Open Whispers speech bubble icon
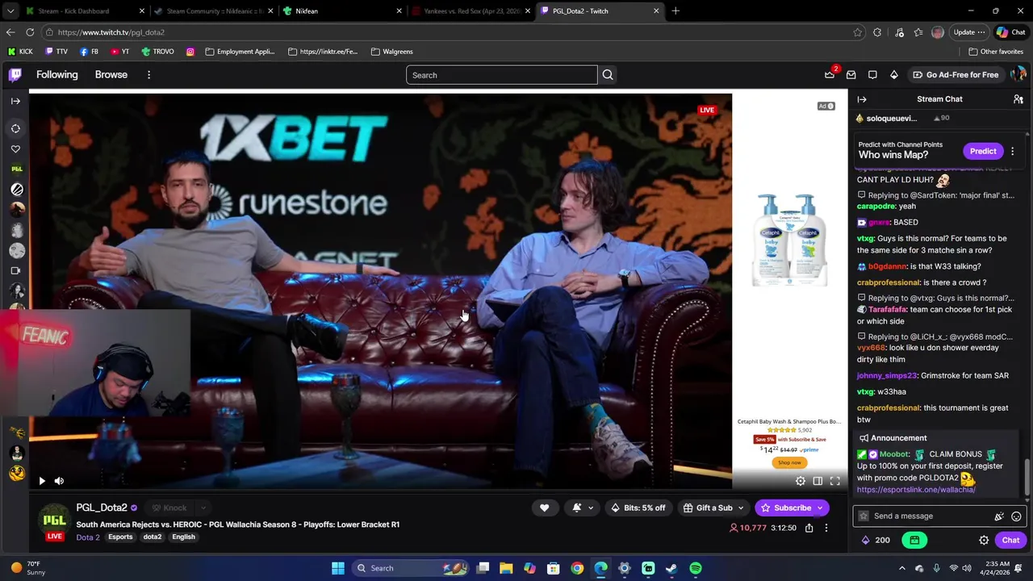The image size is (1033, 581). (x=872, y=74)
